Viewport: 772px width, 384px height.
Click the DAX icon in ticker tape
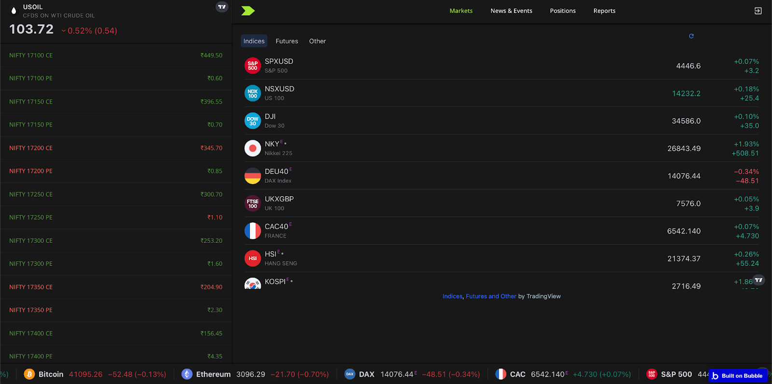coord(350,374)
